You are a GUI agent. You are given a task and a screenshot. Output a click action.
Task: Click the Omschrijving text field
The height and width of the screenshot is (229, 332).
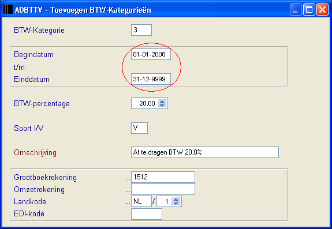click(205, 152)
